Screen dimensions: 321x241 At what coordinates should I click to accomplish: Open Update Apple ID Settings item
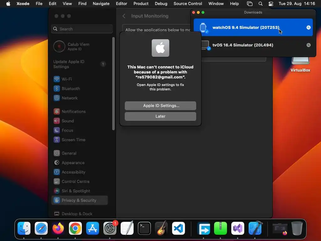coord(80,64)
